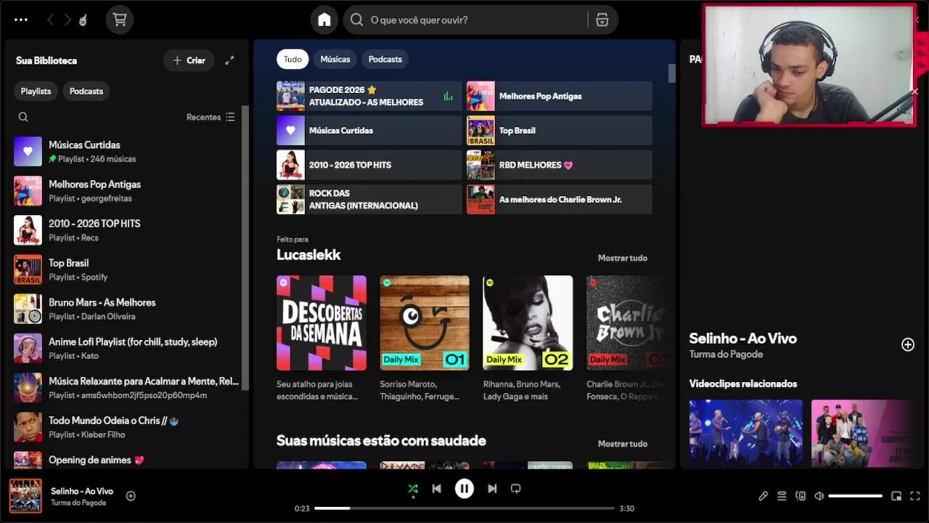The image size is (929, 523).
Task: Click now-playing album art in bottom bar
Action: click(x=25, y=496)
